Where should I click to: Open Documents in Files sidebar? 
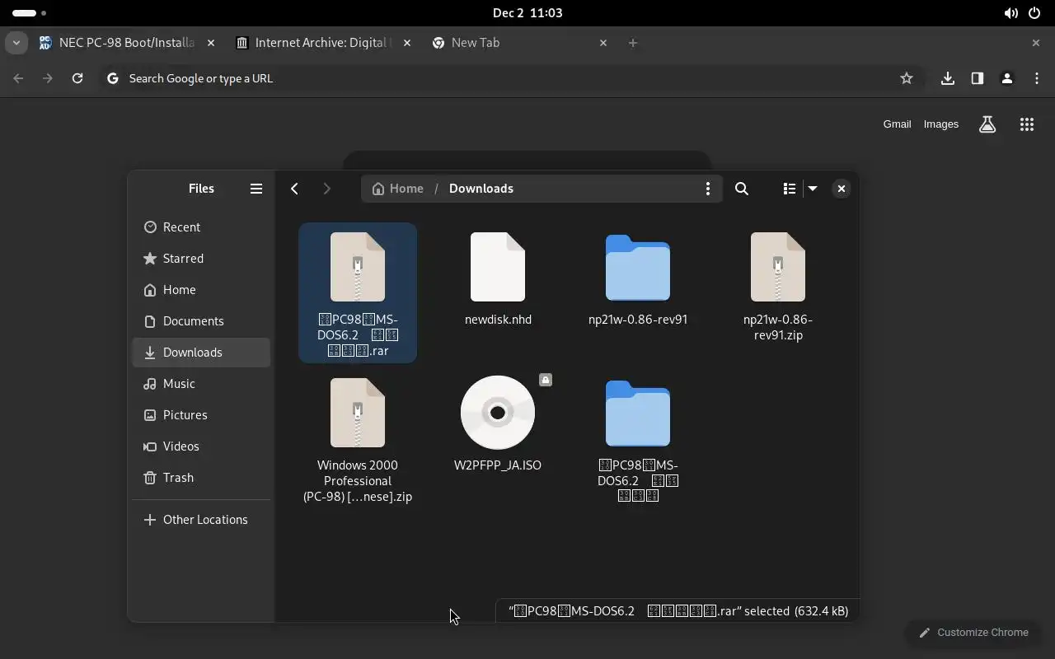point(201,321)
